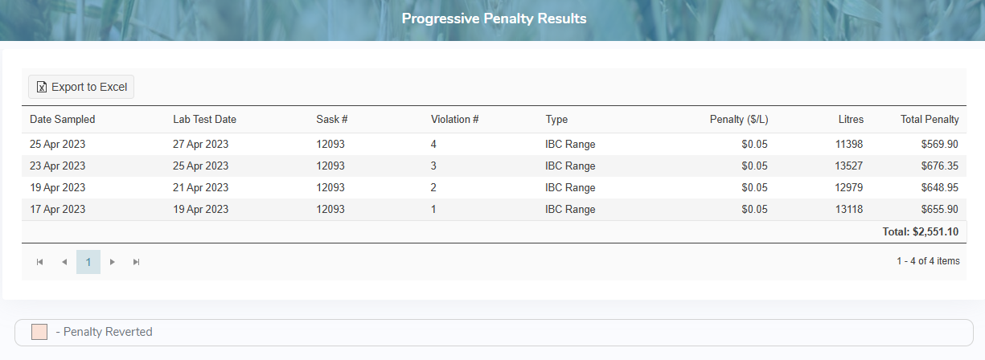Go to first page arrow

pyautogui.click(x=40, y=262)
